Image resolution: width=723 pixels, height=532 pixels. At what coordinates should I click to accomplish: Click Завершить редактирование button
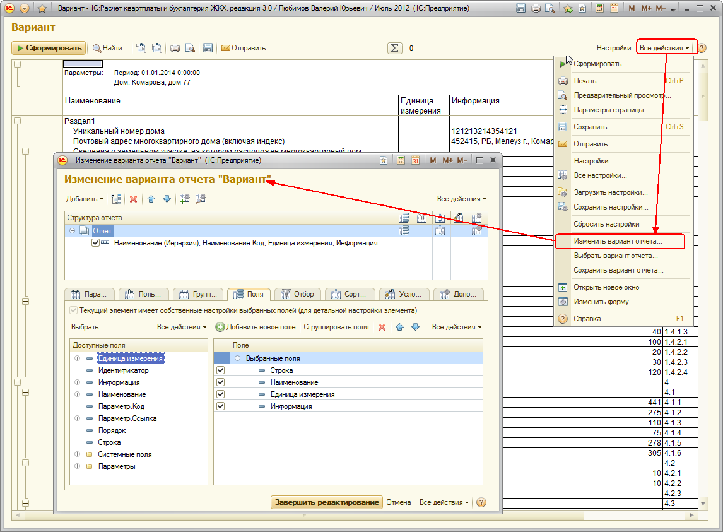326,502
